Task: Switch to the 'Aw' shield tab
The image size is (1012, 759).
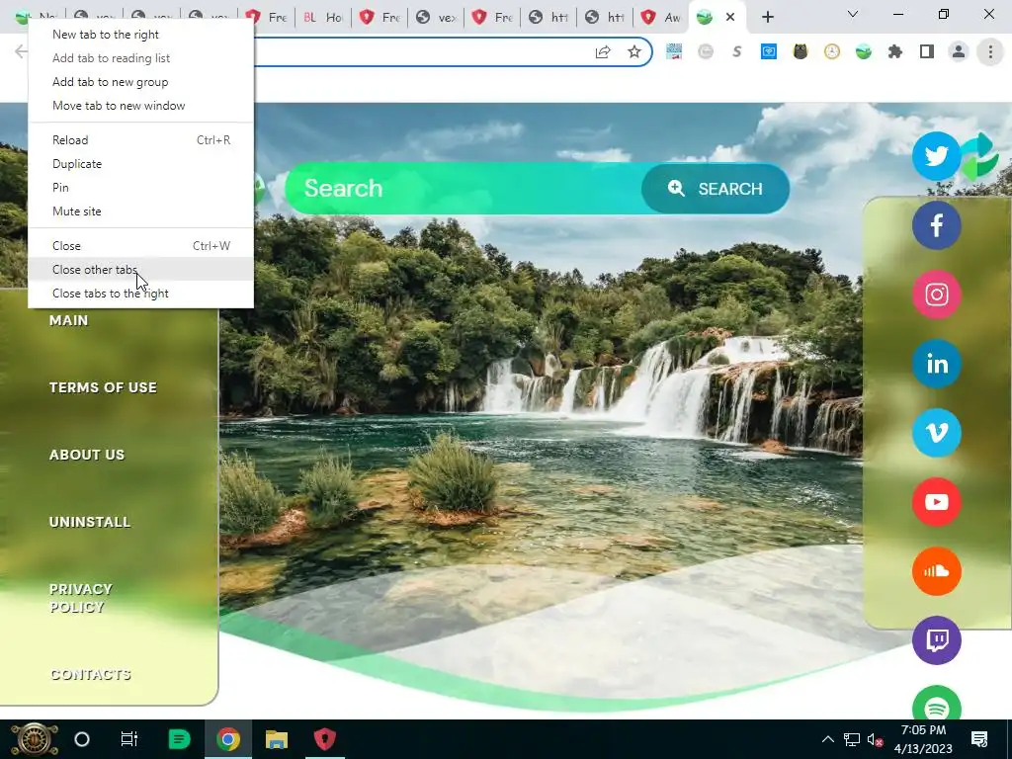Action: (x=661, y=18)
